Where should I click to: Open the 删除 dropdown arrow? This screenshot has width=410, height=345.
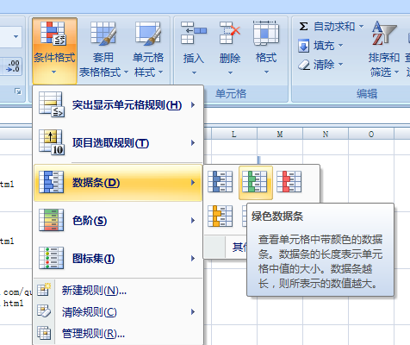point(230,72)
